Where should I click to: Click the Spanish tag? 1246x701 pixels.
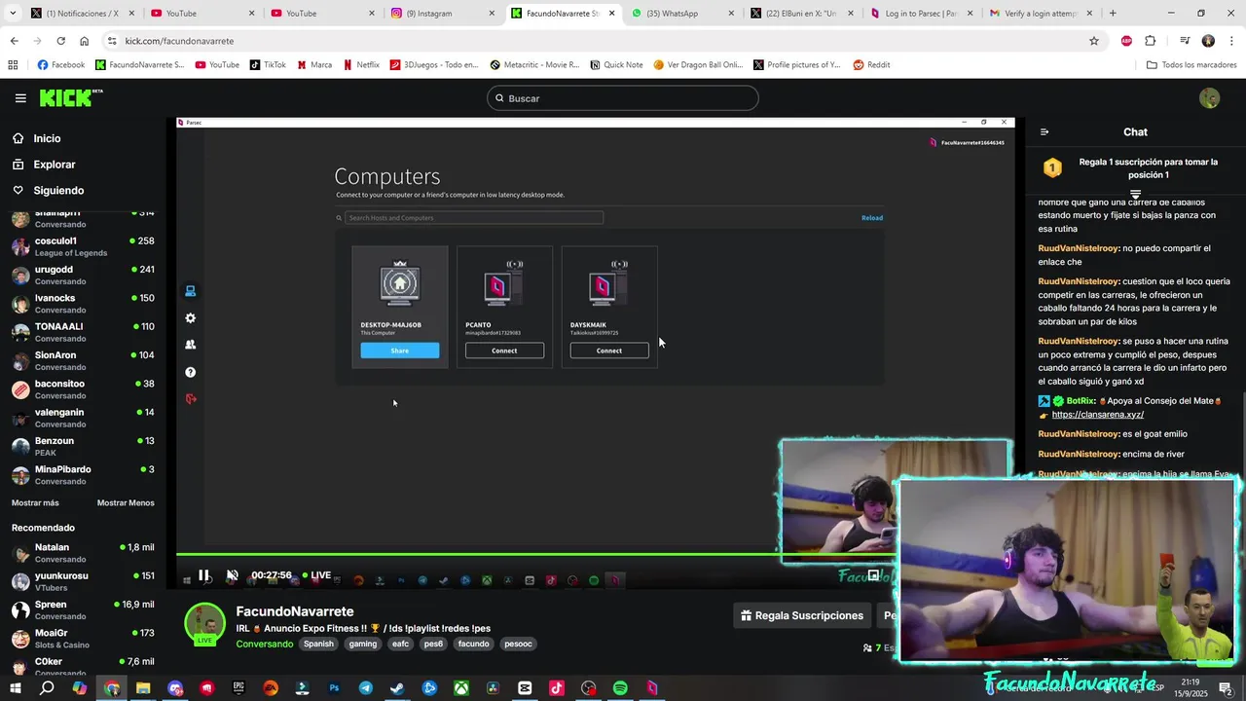(318, 644)
